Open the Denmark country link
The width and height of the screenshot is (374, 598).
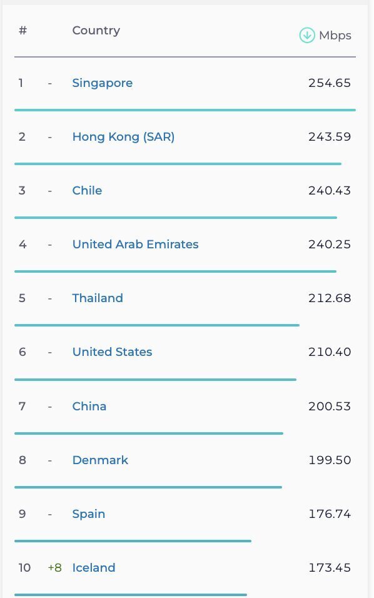(100, 460)
